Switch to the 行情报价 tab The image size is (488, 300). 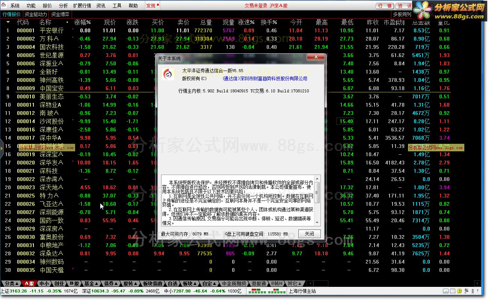point(12,14)
